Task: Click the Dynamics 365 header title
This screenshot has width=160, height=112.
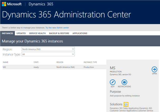Action: (41, 5)
